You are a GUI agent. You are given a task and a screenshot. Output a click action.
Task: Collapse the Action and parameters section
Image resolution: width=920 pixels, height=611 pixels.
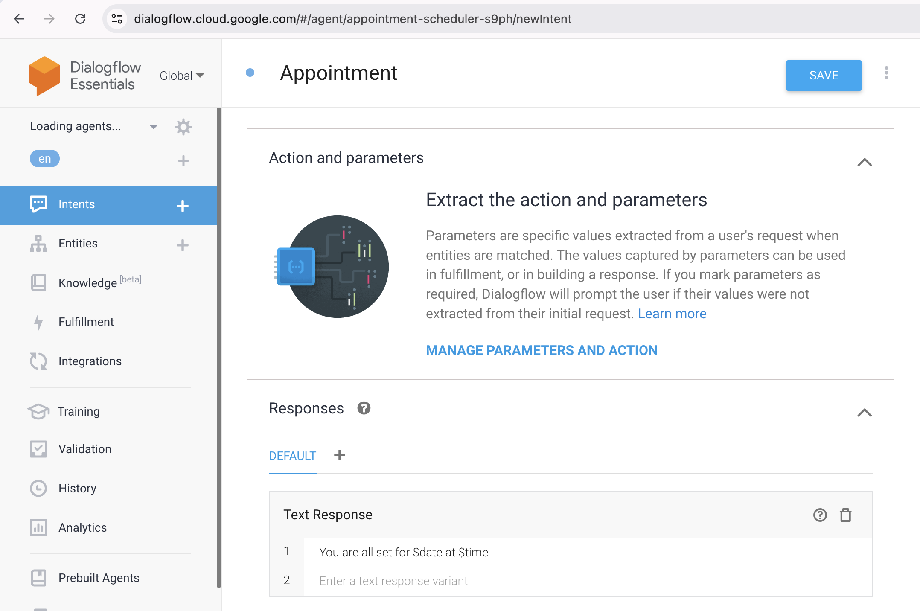tap(865, 162)
